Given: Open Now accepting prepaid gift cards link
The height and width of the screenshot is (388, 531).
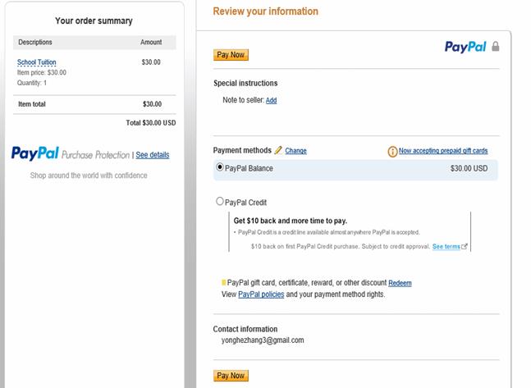Looking at the screenshot, I should (x=443, y=151).
